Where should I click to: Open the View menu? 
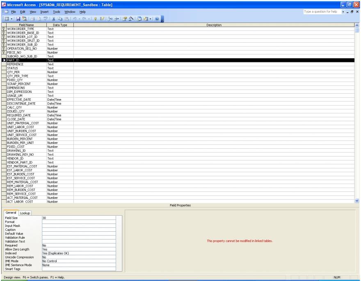(x=33, y=12)
